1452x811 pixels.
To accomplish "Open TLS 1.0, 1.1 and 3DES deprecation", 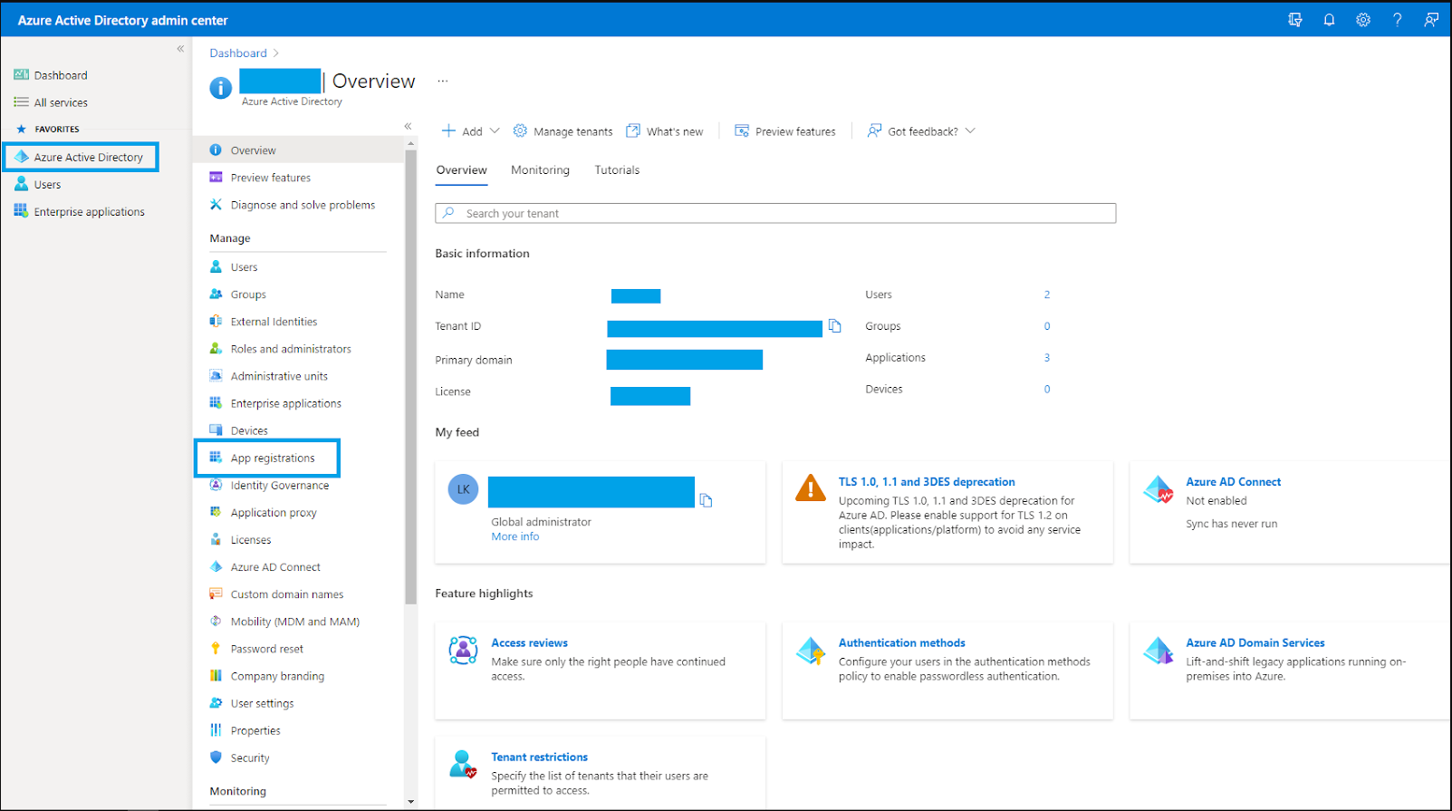I will pos(927,482).
